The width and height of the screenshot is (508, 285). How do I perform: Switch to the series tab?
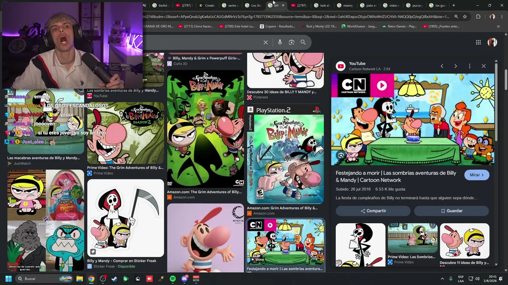(229, 6)
